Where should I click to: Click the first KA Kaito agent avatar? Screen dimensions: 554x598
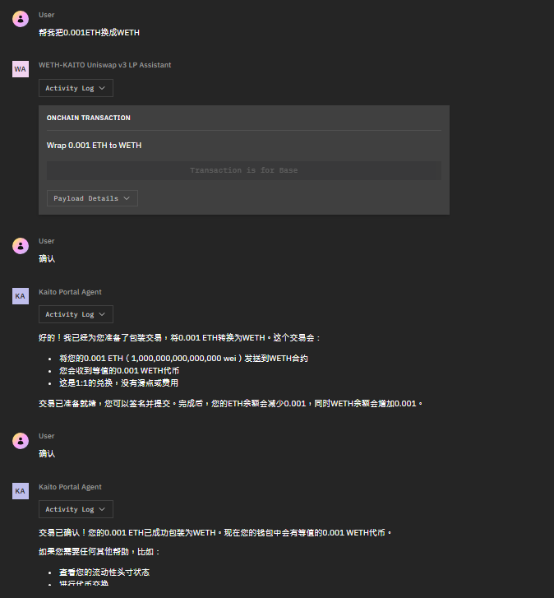click(21, 296)
